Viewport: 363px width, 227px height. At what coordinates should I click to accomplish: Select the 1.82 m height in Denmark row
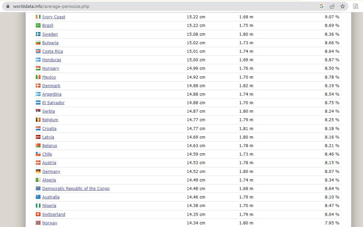[246, 85]
